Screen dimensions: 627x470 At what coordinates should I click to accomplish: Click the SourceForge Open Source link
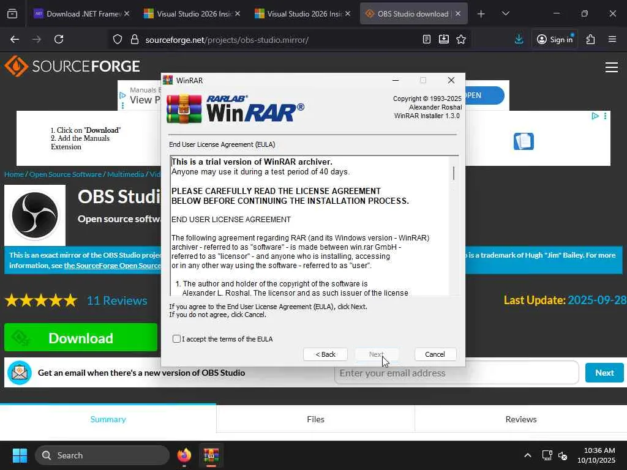click(x=113, y=266)
